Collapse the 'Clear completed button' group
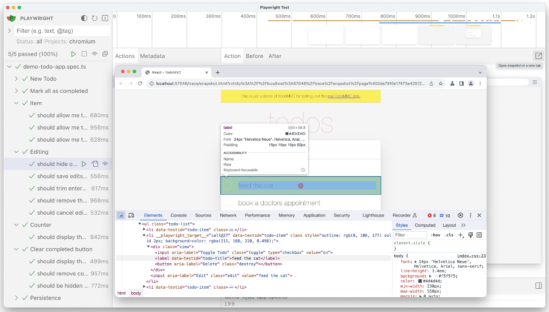 click(17, 249)
